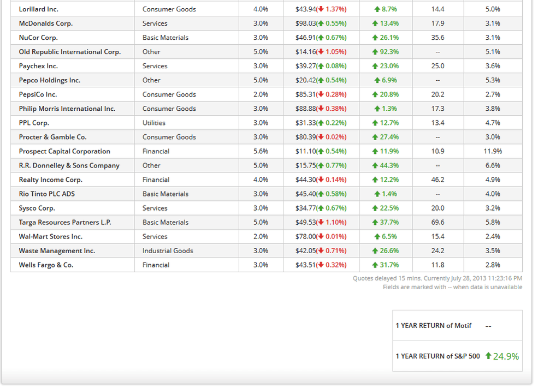Click red down arrow in Targa Resources price
538x388 pixels.
tap(321, 223)
